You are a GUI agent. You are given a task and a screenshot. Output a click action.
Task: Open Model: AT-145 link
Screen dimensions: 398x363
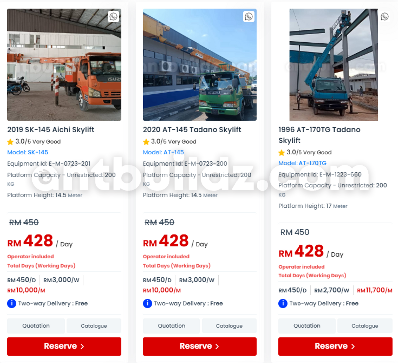(163, 152)
